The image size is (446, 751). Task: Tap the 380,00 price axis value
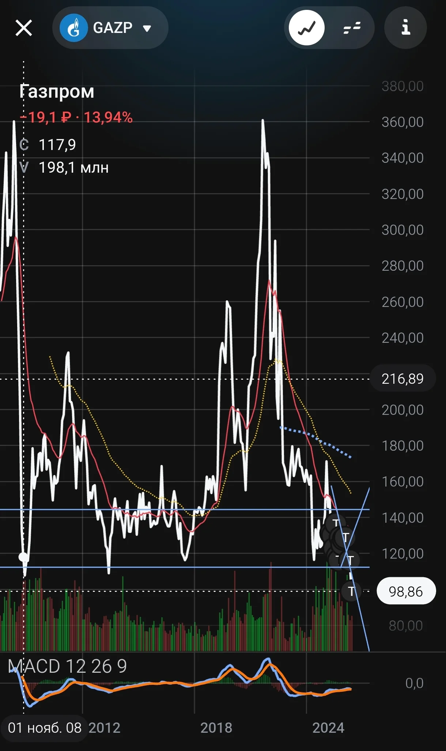[x=402, y=86]
